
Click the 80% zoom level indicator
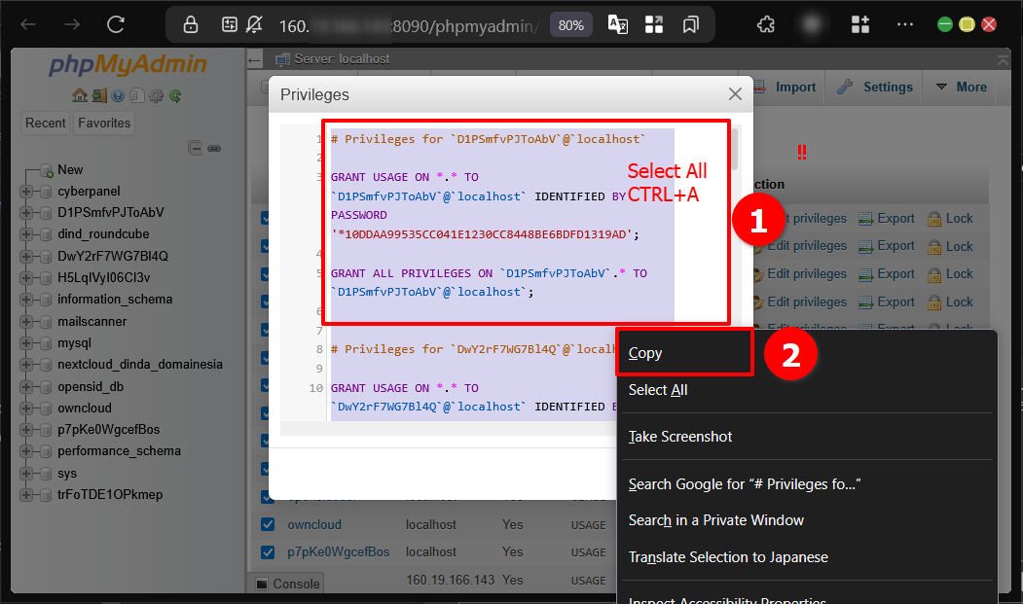coord(571,24)
